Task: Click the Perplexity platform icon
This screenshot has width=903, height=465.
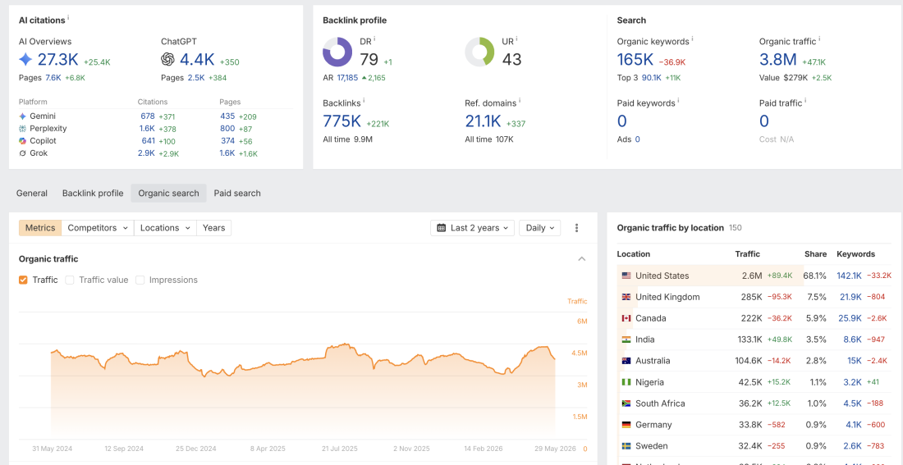Action: [x=22, y=128]
